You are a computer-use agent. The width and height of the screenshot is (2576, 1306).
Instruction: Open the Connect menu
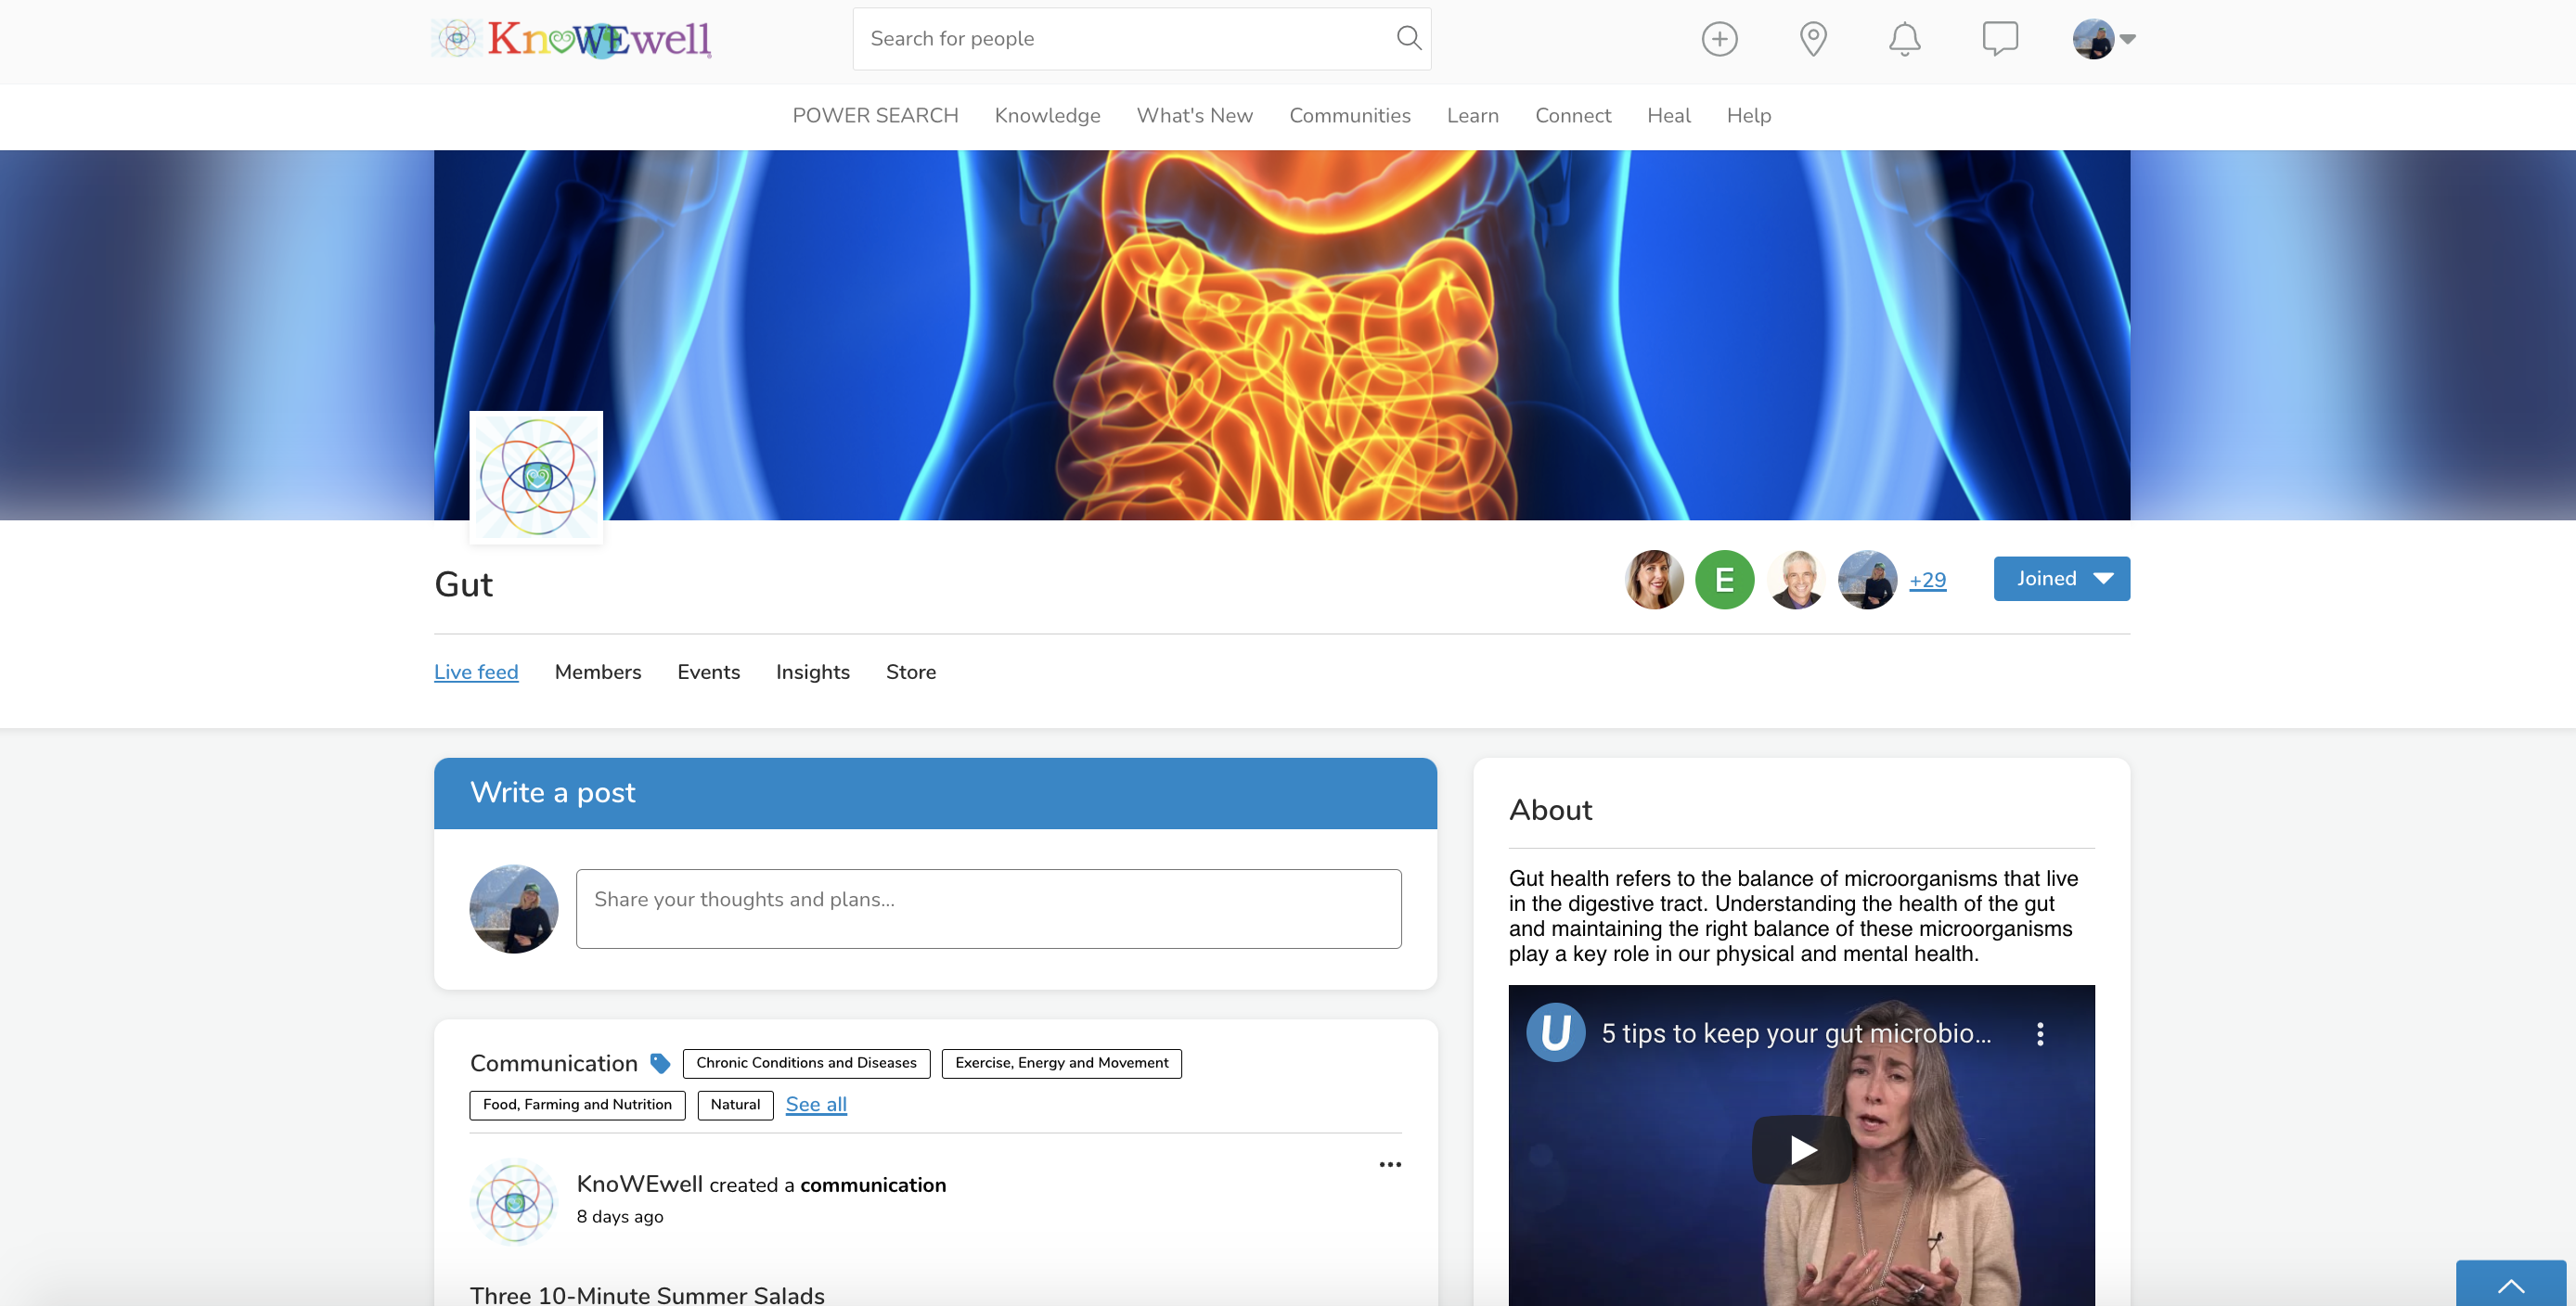point(1572,116)
